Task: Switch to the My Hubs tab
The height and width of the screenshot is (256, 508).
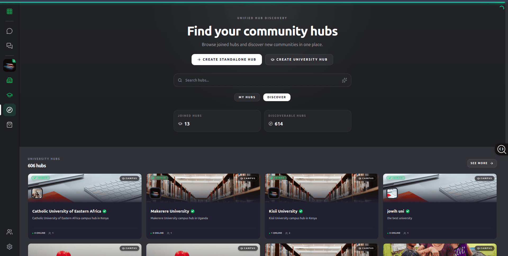Action: tap(247, 97)
